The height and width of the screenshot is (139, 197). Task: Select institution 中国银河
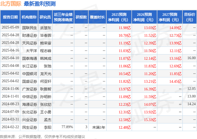point(30,74)
